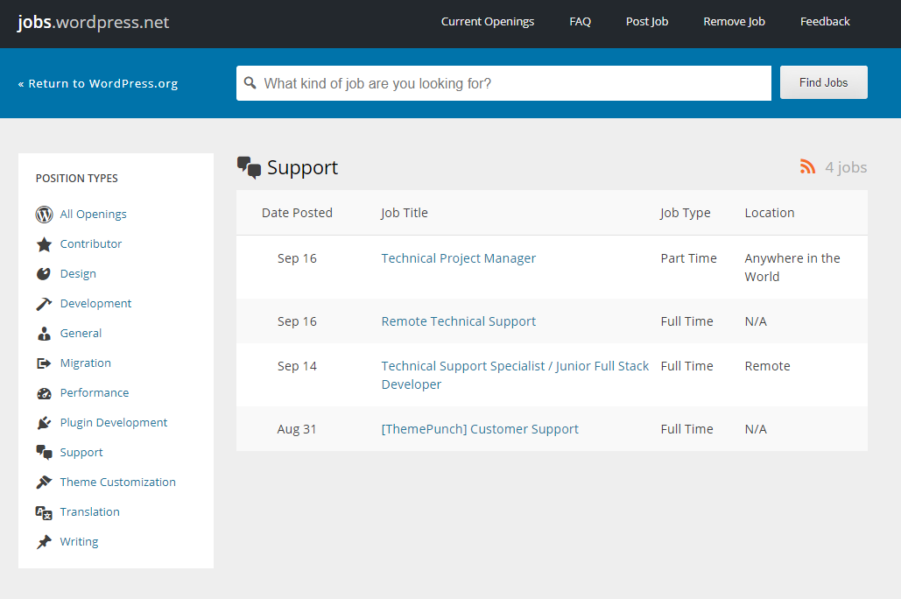Select the Design palette icon
Image resolution: width=901 pixels, height=599 pixels.
(44, 274)
